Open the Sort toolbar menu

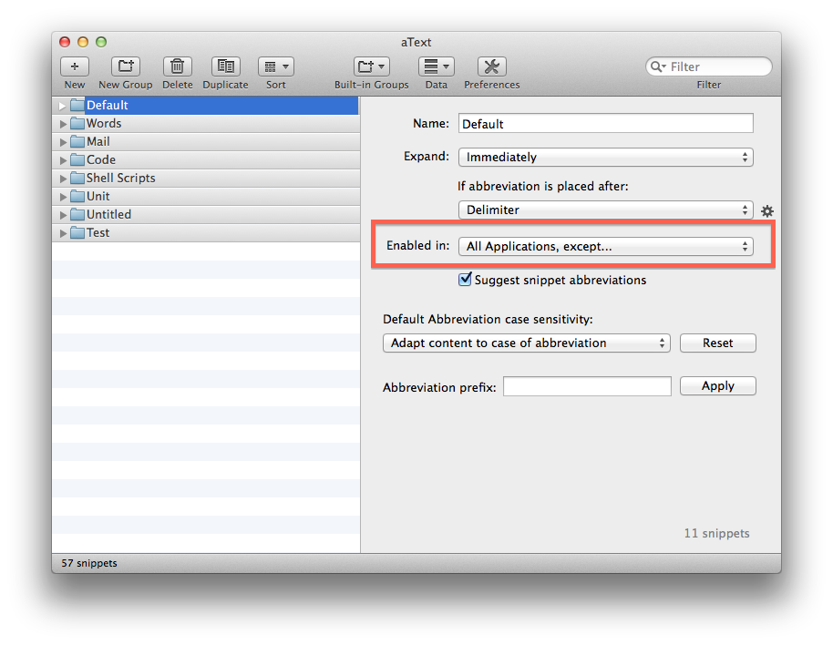click(275, 67)
